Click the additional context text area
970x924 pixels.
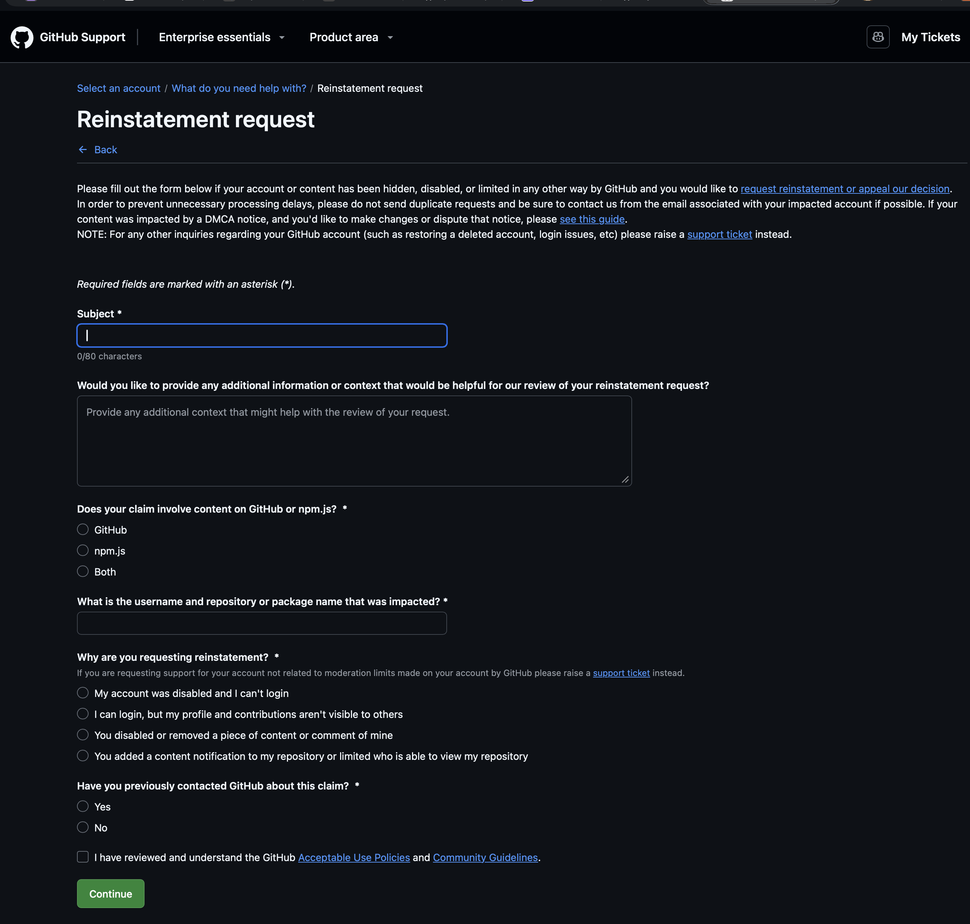pos(355,441)
